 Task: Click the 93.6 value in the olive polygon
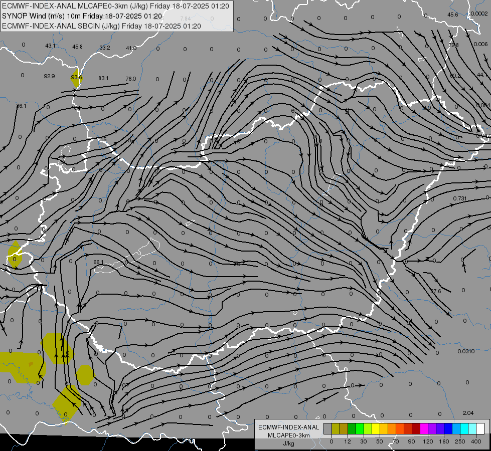click(x=76, y=77)
